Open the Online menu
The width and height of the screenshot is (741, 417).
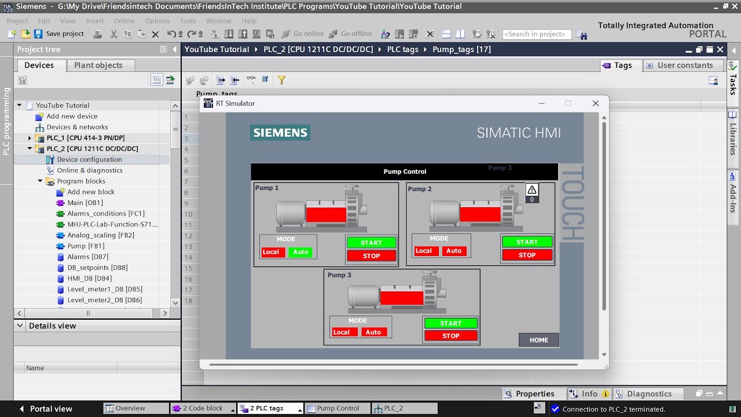tap(124, 21)
